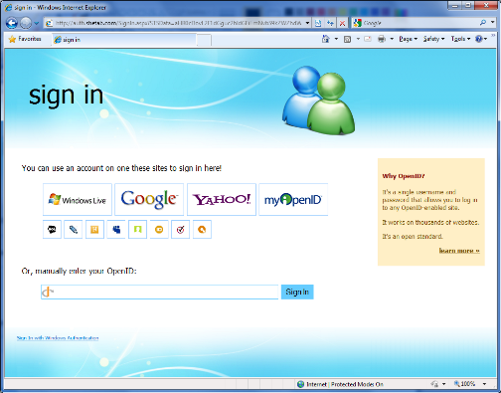Open the Favorites star button

pyautogui.click(x=25, y=39)
